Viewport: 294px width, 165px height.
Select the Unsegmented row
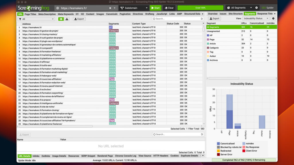242,31
